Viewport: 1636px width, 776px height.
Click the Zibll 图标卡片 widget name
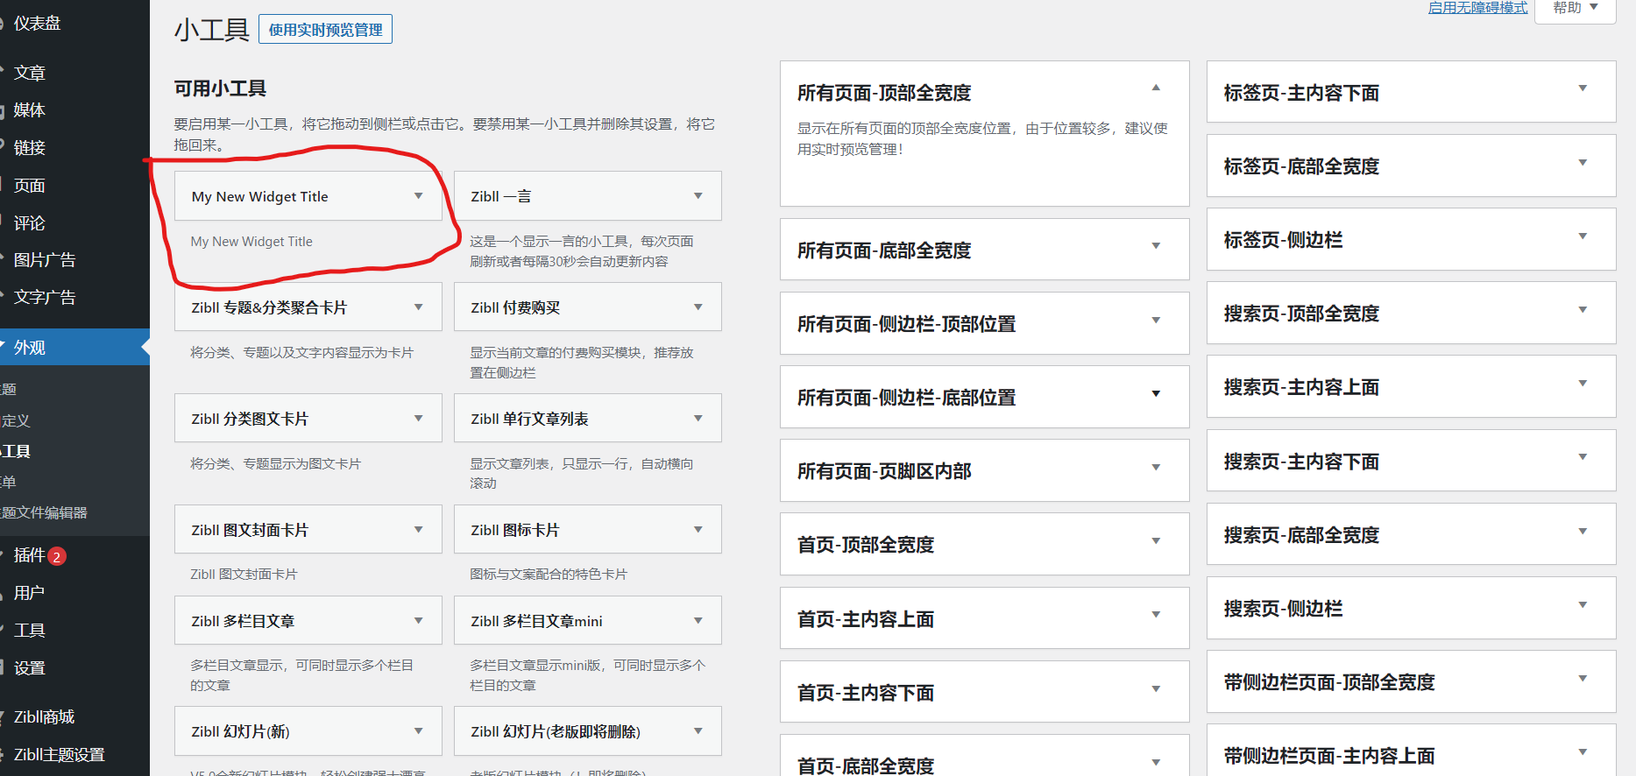point(515,531)
